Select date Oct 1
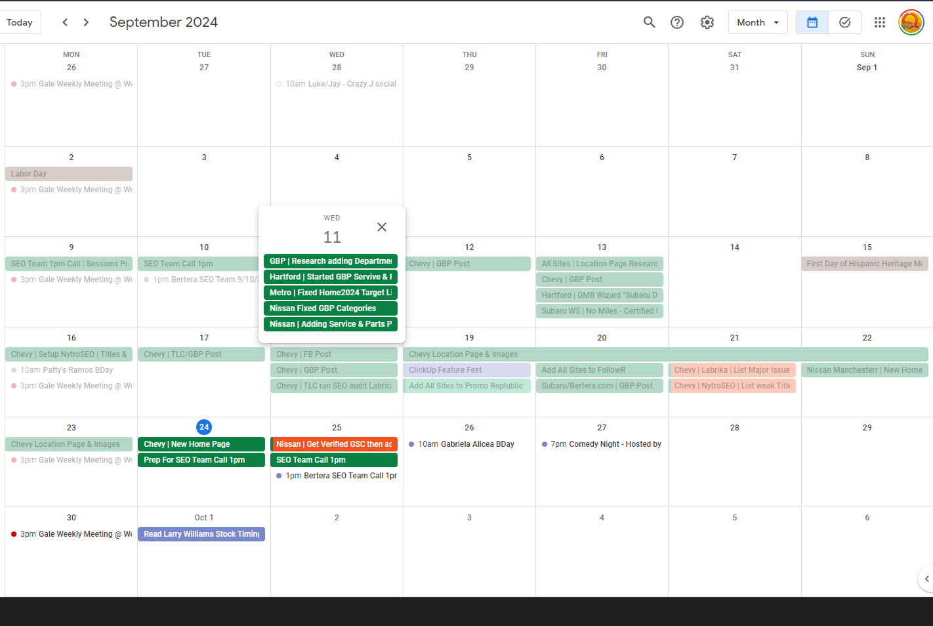Image resolution: width=933 pixels, height=626 pixels. pyautogui.click(x=204, y=518)
